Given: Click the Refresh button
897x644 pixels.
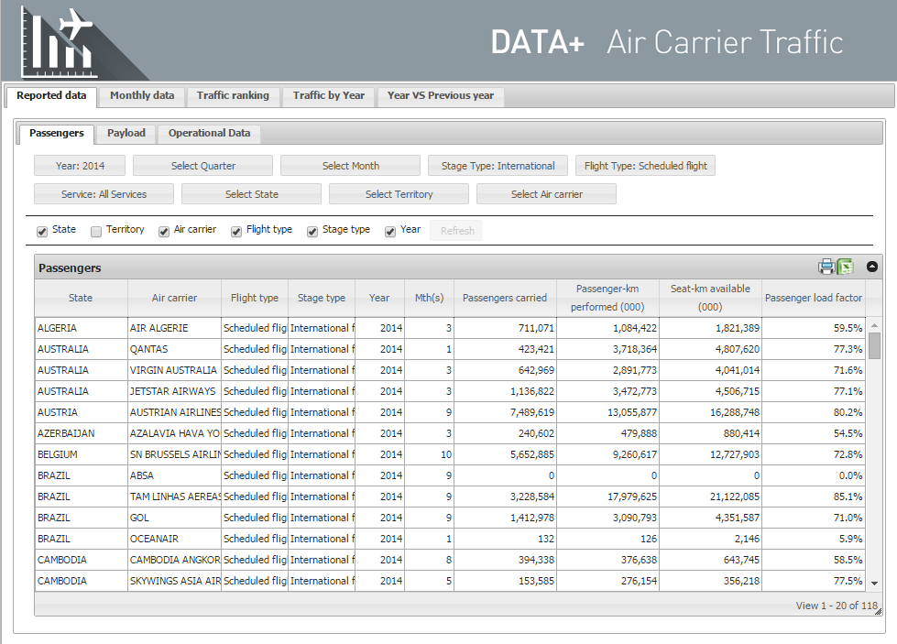Looking at the screenshot, I should [x=456, y=231].
